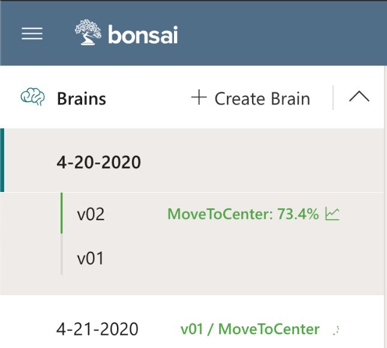Click the teal selection marker beside 4-20-2020
Viewport: 387px width, 348px height.
point(2,160)
